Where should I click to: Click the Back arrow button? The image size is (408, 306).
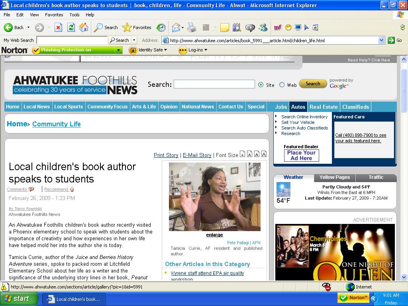point(14,27)
